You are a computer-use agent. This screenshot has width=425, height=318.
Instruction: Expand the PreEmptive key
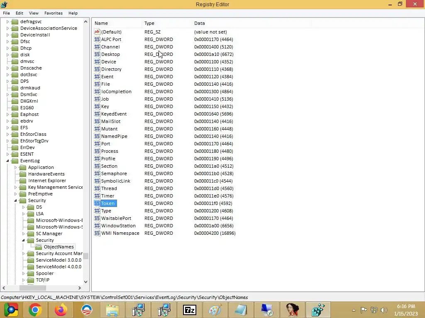tap(15, 194)
